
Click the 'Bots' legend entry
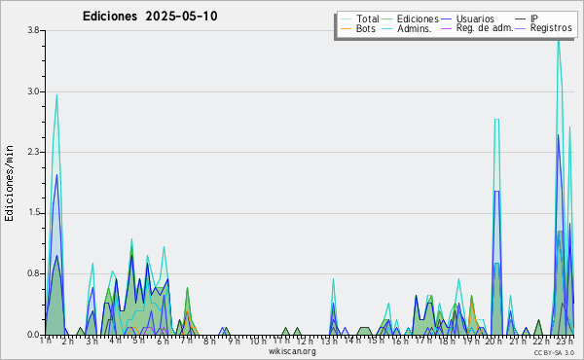click(x=358, y=28)
